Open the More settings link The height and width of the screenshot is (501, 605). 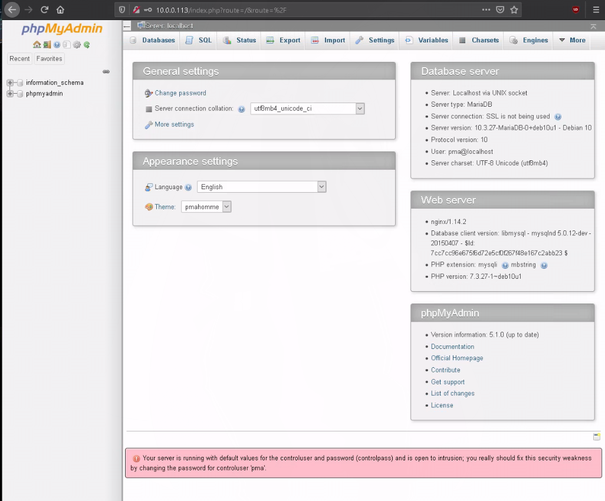[174, 124]
